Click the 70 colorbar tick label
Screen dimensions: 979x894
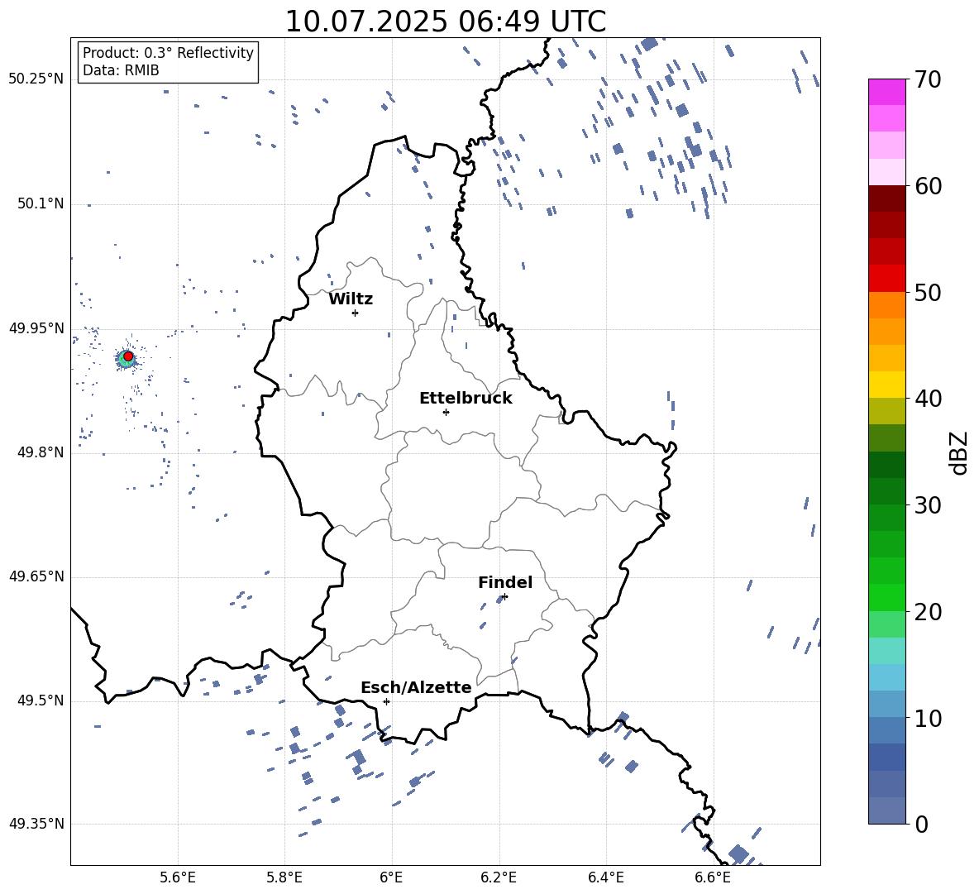tap(928, 80)
